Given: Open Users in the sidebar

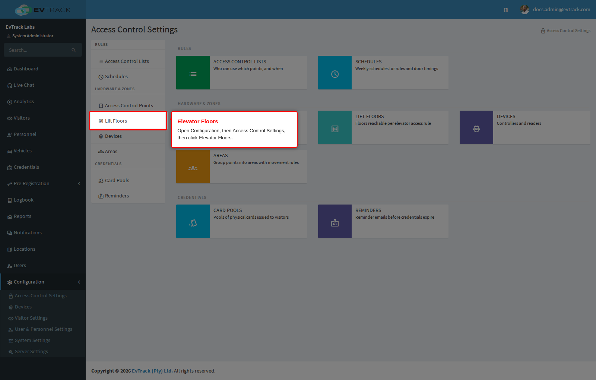Looking at the screenshot, I should [43, 266].
